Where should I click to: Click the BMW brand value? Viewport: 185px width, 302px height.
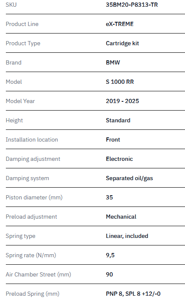tap(113, 62)
